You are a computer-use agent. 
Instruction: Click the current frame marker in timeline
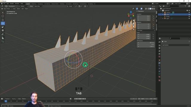pos(6,101)
